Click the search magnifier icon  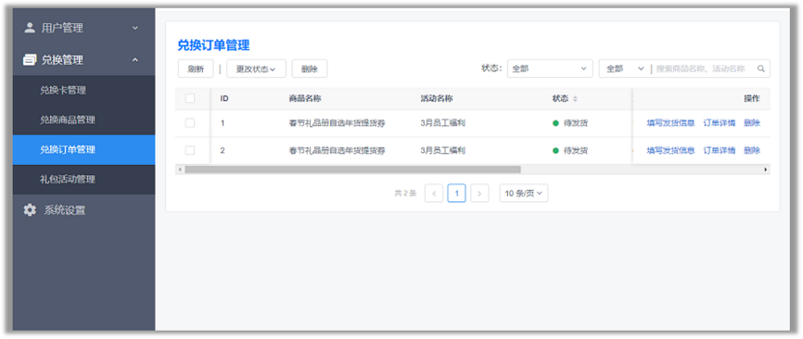click(x=761, y=69)
